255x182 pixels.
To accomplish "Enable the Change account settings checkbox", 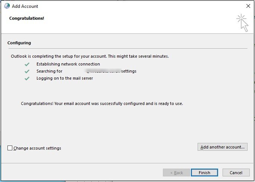I will pyautogui.click(x=10, y=148).
